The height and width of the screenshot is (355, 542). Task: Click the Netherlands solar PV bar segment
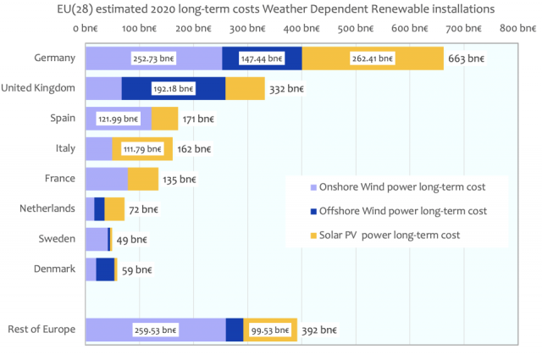[114, 208]
